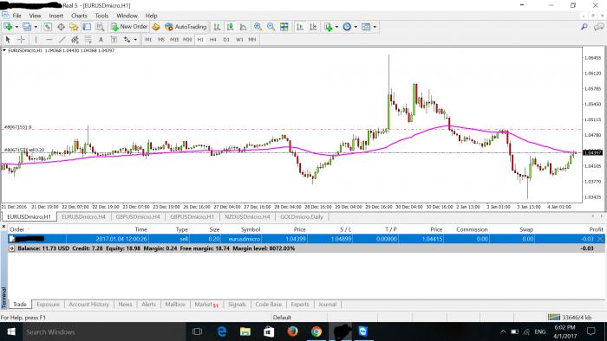Screen dimensions: 607x341
Task: Select the trendline drawing tool
Action: (62, 40)
